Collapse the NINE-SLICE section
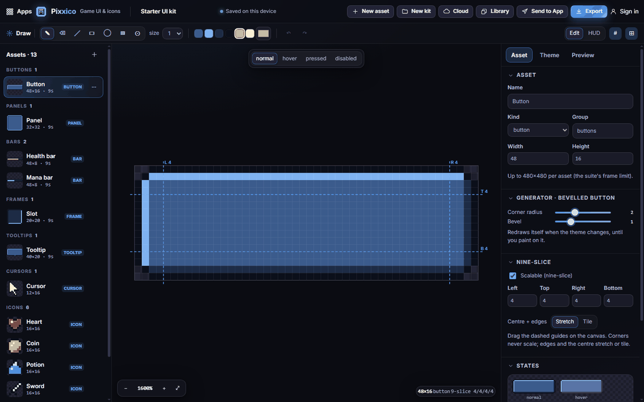Viewport: 644px width, 402px height. [x=510, y=262]
